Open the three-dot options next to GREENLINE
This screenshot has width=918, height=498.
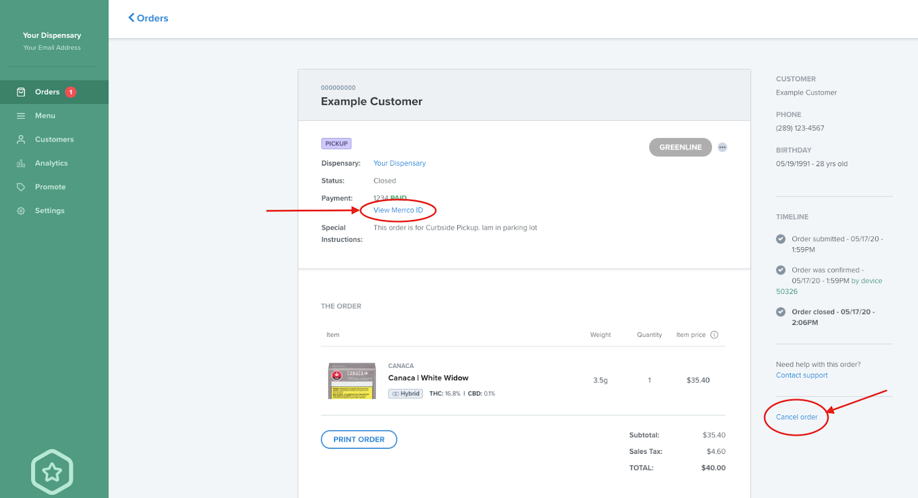722,147
